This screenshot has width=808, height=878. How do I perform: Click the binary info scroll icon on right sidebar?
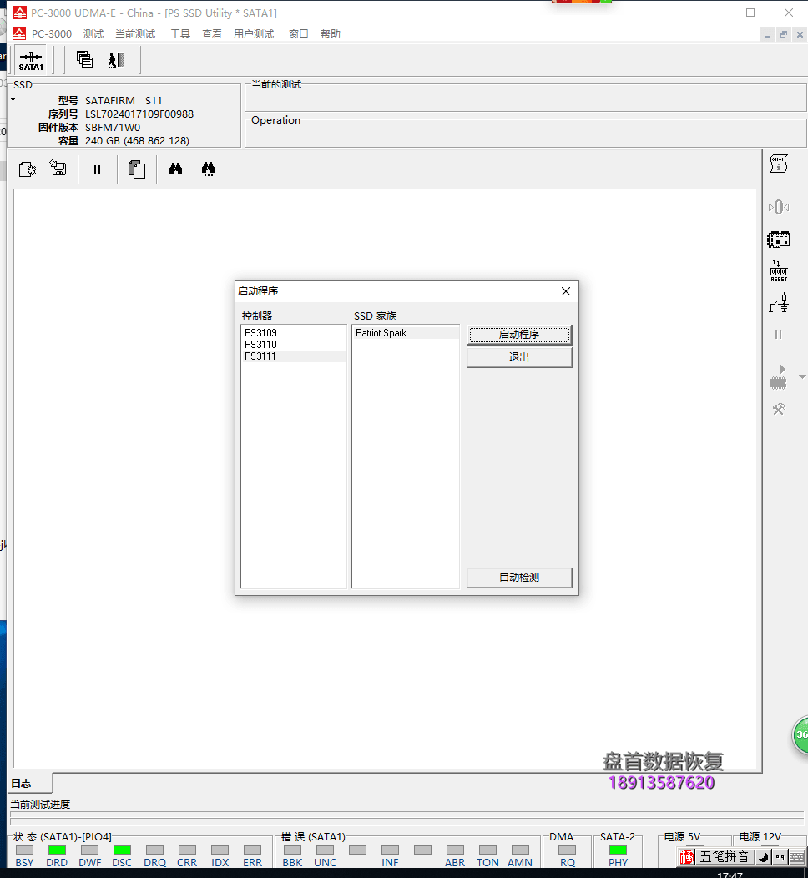click(778, 164)
